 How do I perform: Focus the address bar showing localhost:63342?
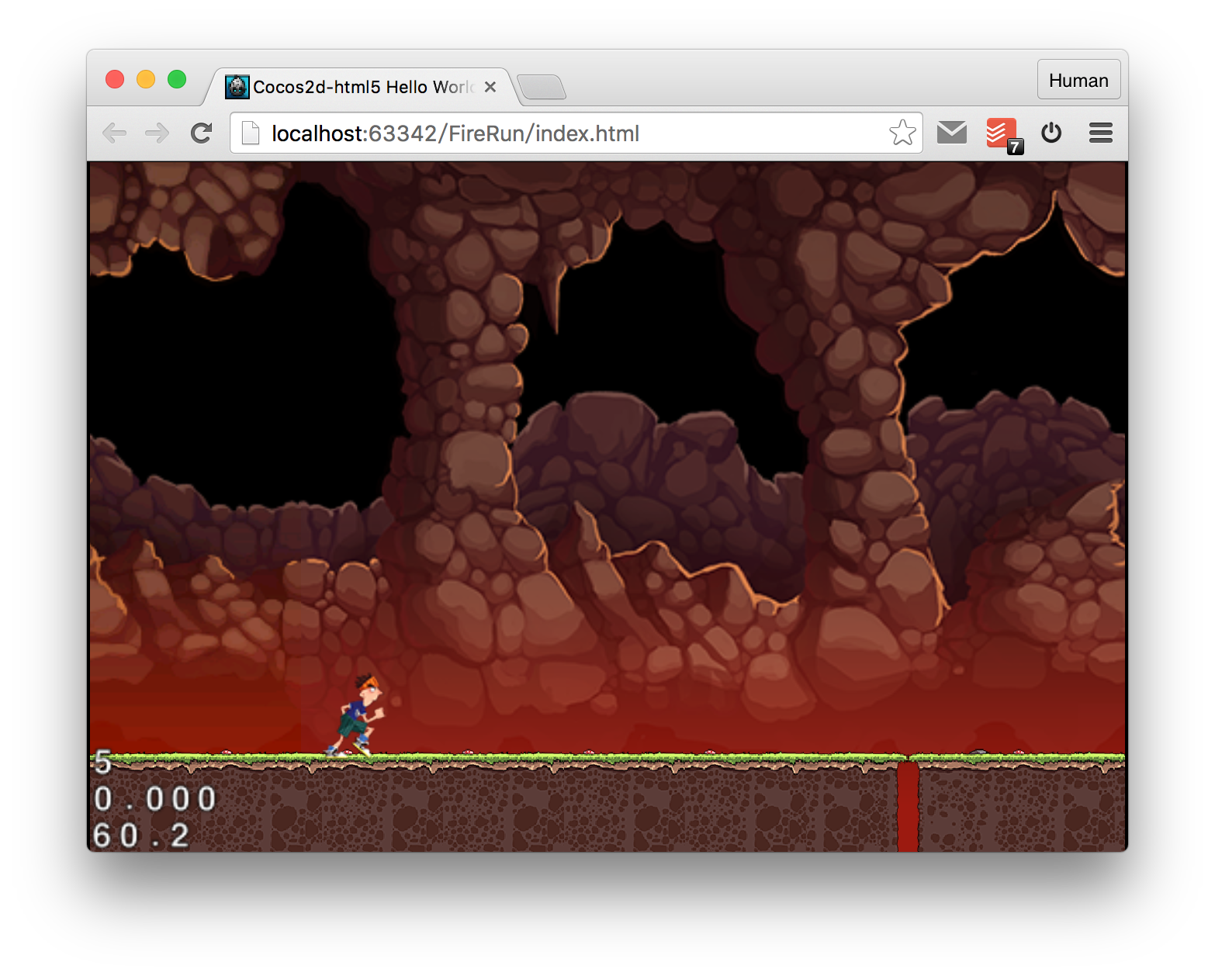576,133
